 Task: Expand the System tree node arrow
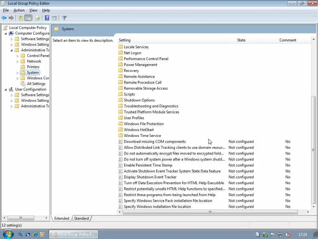click(17, 73)
